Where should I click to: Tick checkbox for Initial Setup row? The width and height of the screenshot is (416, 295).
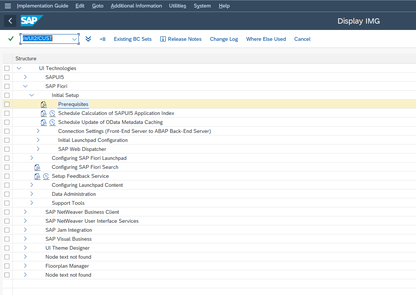tap(7, 95)
